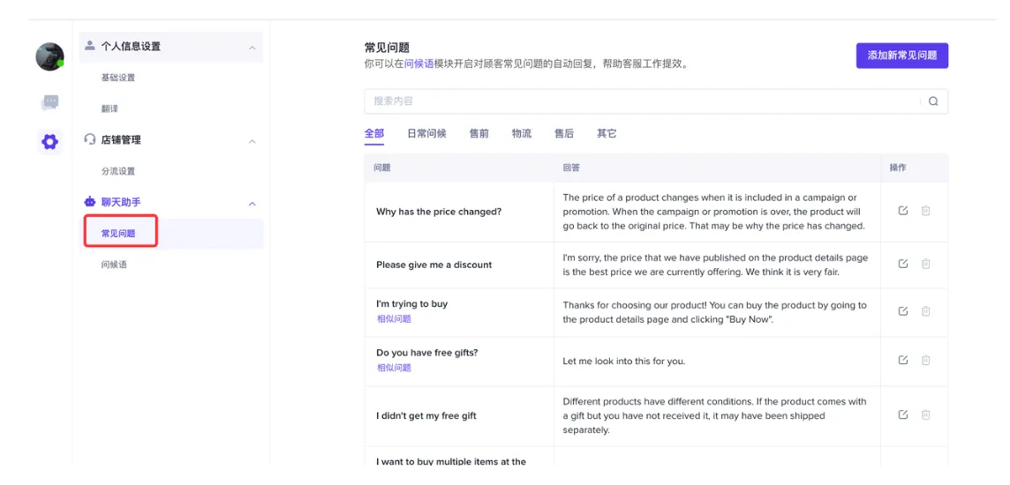Viewport: 1010px width, 485px height.
Task: Collapse the 聊天助手 section chevron
Action: click(x=253, y=204)
